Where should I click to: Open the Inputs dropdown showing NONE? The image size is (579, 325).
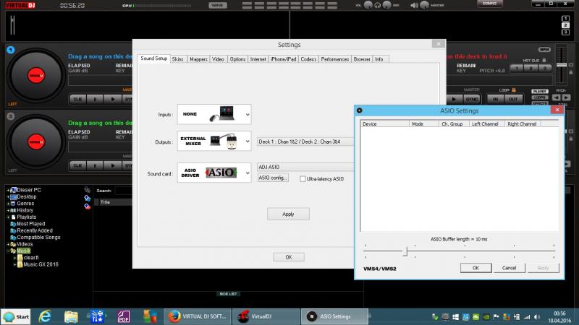click(x=215, y=114)
